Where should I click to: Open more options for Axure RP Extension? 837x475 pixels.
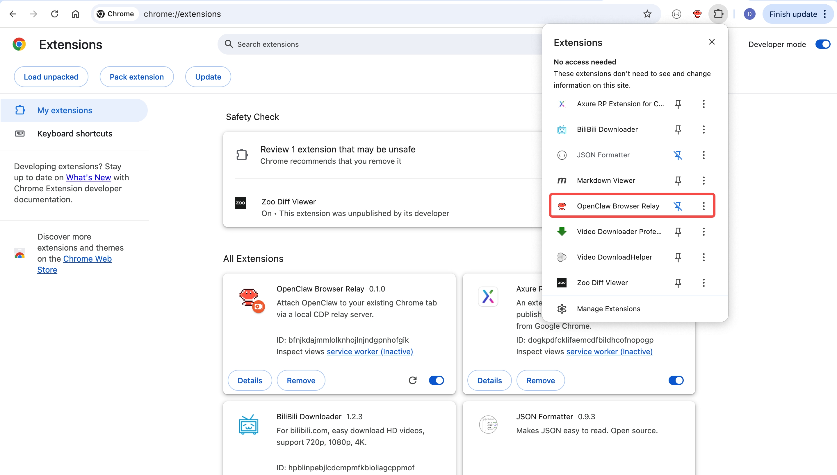point(704,104)
